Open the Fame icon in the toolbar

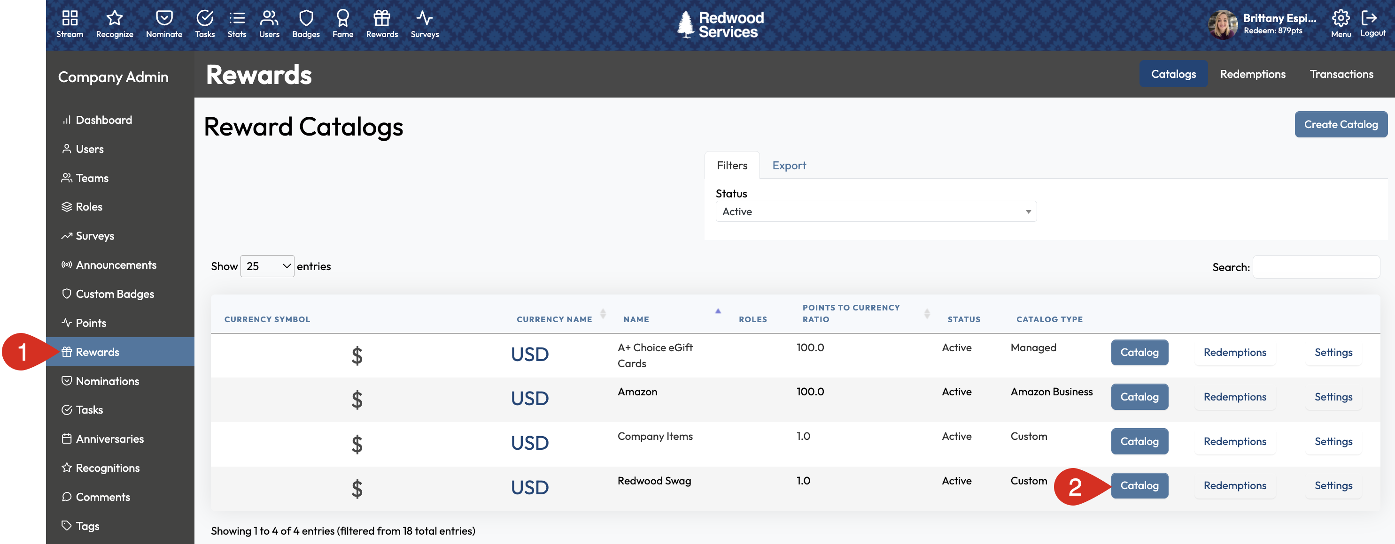coord(342,23)
